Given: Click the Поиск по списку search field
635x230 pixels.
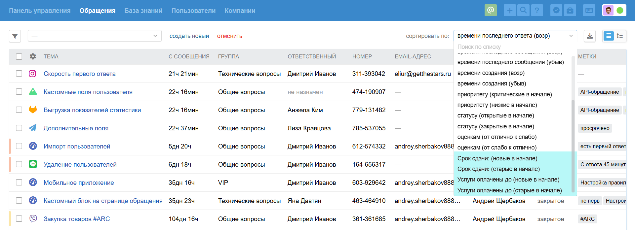Looking at the screenshot, I should [515, 47].
